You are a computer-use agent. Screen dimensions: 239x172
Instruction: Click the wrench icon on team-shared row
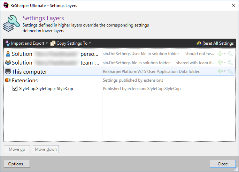pos(230,62)
